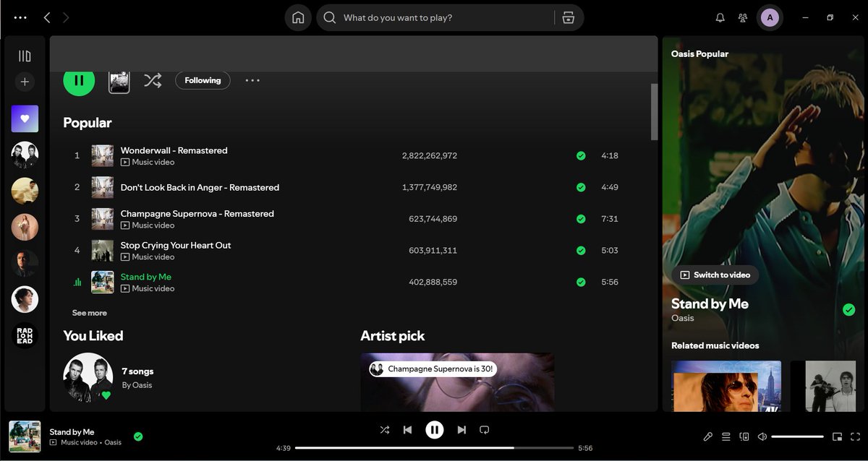Toggle the saved checkmark in Now Playing panel
Image resolution: width=868 pixels, height=461 pixels.
click(x=849, y=309)
